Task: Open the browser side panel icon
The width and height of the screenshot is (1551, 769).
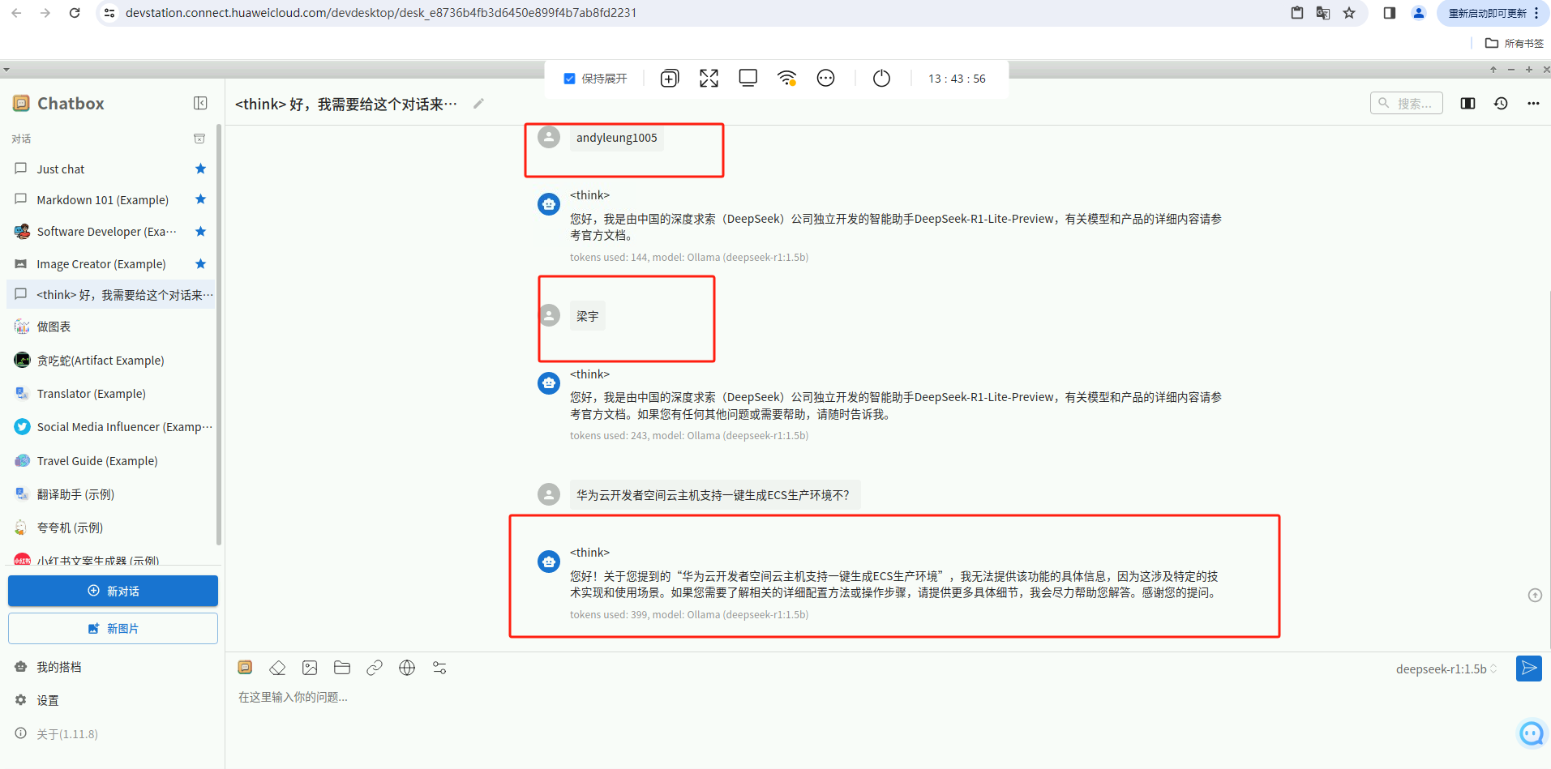Action: click(x=1390, y=13)
